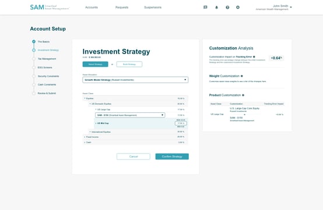323x210 pixels.
Task: Show Product Customization info icon
Action: point(243,95)
